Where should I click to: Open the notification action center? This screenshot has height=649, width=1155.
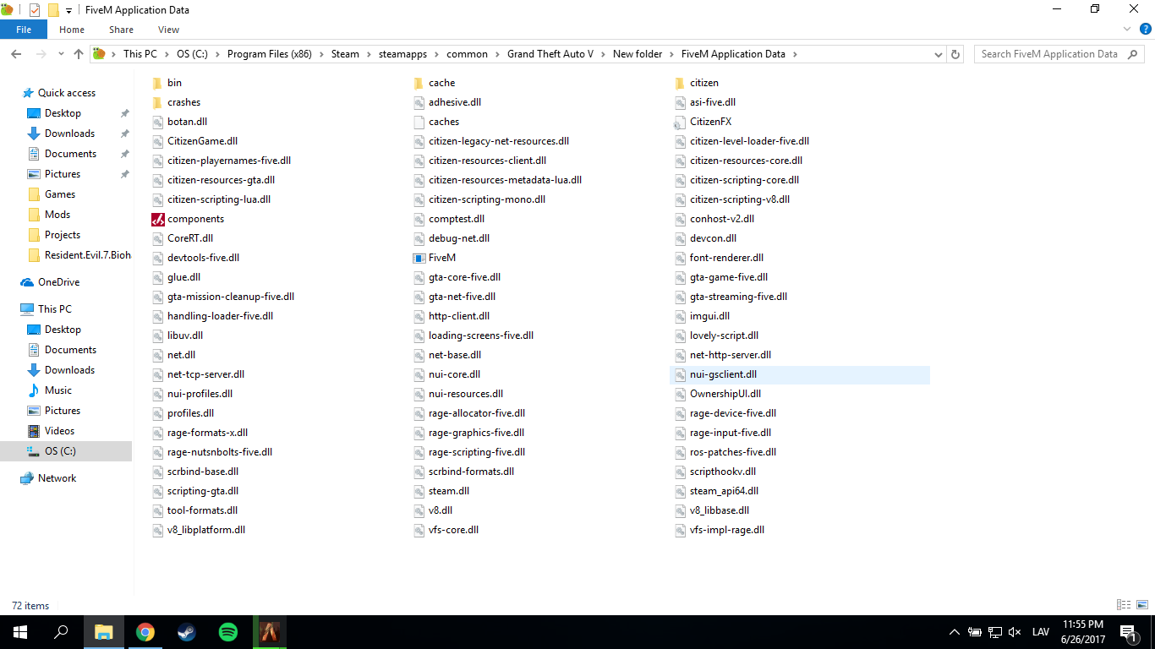pyautogui.click(x=1128, y=632)
